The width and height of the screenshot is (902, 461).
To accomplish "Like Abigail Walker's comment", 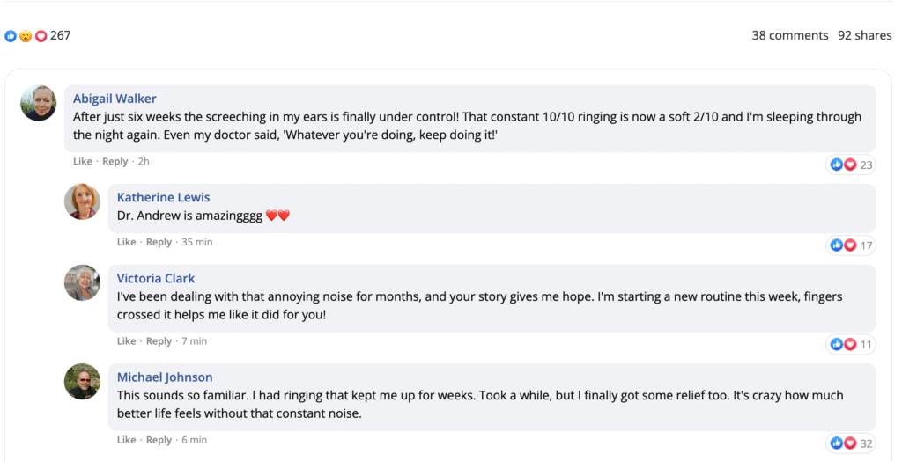I will [82, 162].
